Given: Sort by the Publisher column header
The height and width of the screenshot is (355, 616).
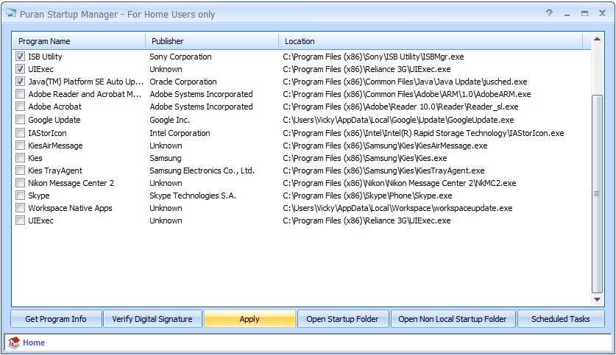Looking at the screenshot, I should pos(210,41).
